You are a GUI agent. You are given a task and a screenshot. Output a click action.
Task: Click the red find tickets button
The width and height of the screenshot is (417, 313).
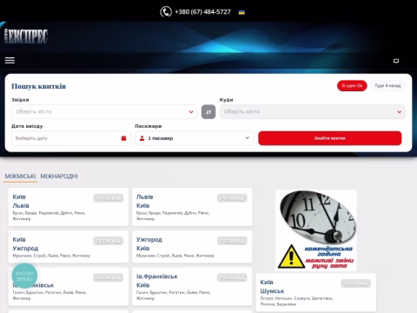pyautogui.click(x=330, y=138)
